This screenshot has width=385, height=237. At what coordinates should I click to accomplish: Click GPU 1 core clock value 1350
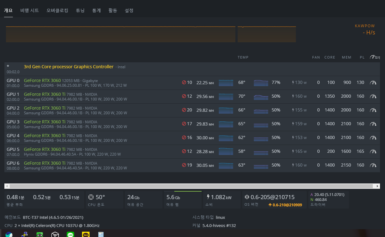pos(330,96)
